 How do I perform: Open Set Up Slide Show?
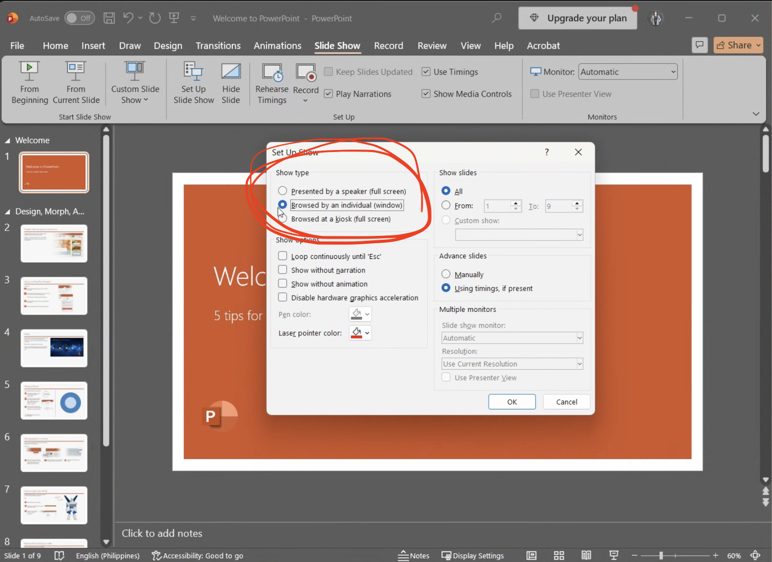pyautogui.click(x=193, y=82)
